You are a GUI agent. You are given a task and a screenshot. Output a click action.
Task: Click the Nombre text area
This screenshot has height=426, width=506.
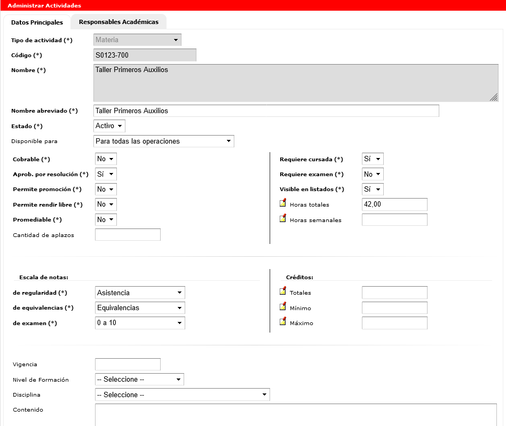pyautogui.click(x=296, y=83)
